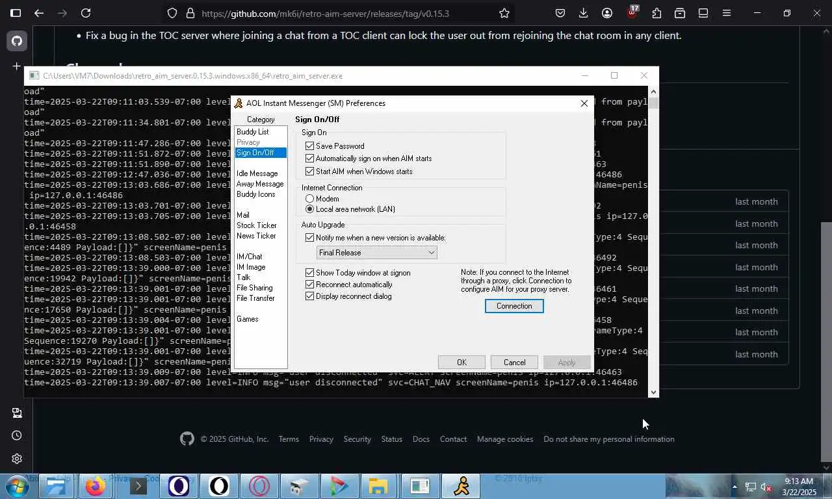The height and width of the screenshot is (499, 832).
Task: Click the plus icon in Firefox sidebar
Action: pyautogui.click(x=17, y=66)
